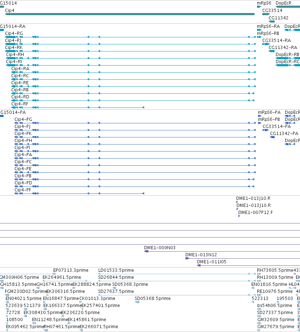Select BAC end DME1-007P12.F
The width and height of the screenshot is (300, 332).
(x=239, y=216)
